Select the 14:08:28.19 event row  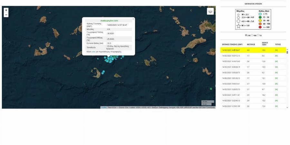253,67
